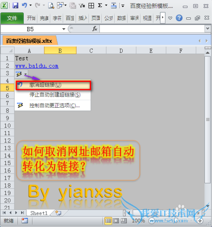Image resolution: width=212 pixels, height=227 pixels.
Task: Select row 12 header
Action: [x=7, y=140]
